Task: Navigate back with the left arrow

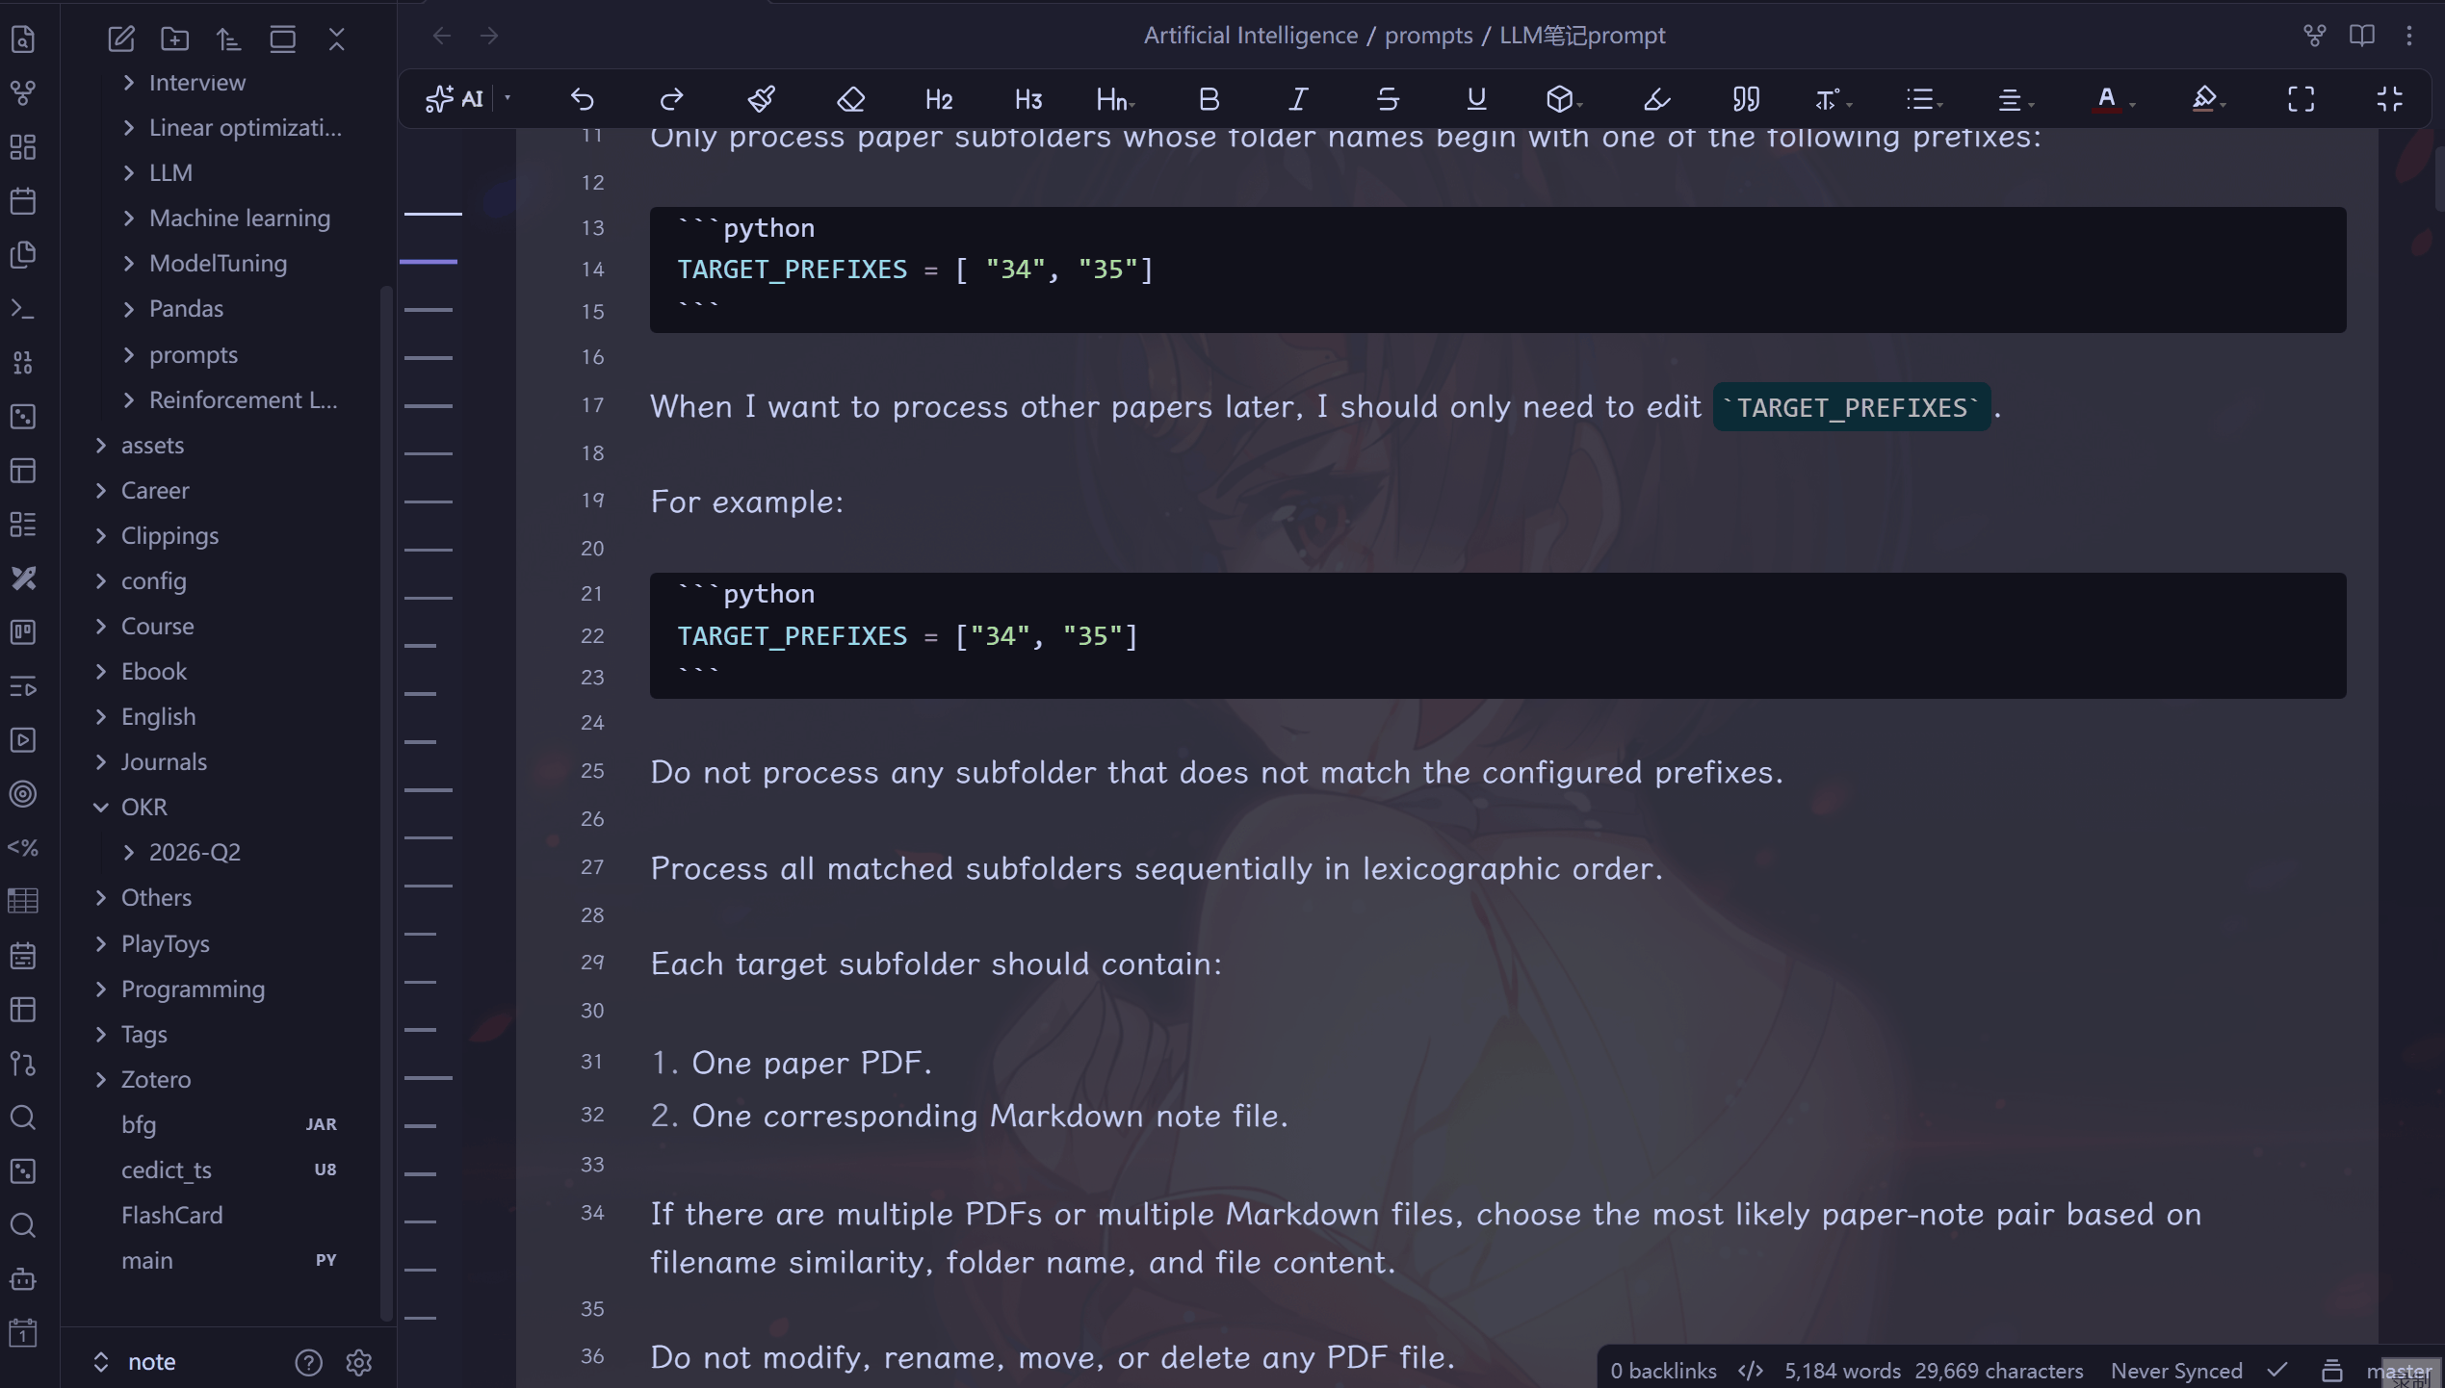Action: tap(442, 36)
